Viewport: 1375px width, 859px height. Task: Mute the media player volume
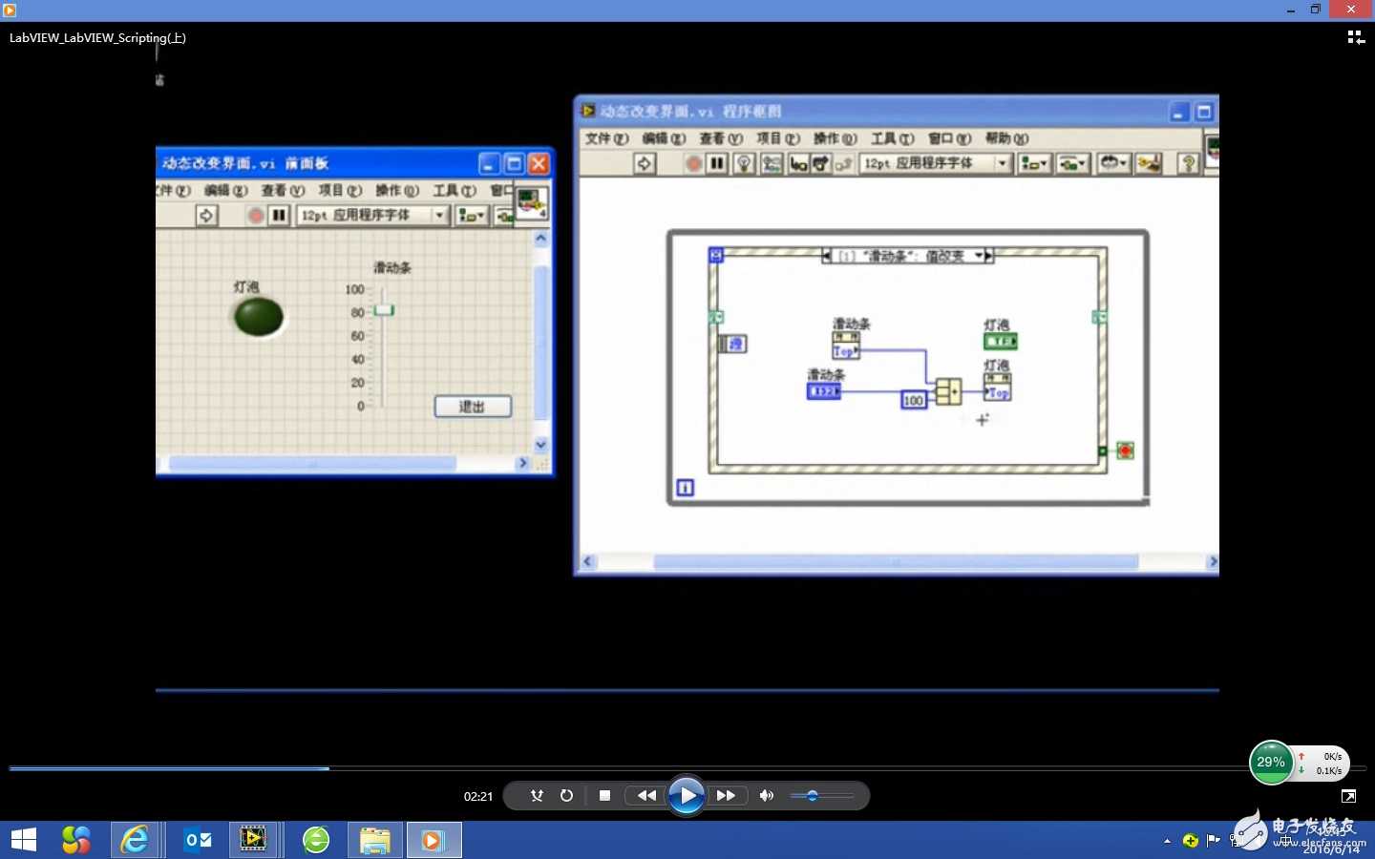pyautogui.click(x=766, y=795)
